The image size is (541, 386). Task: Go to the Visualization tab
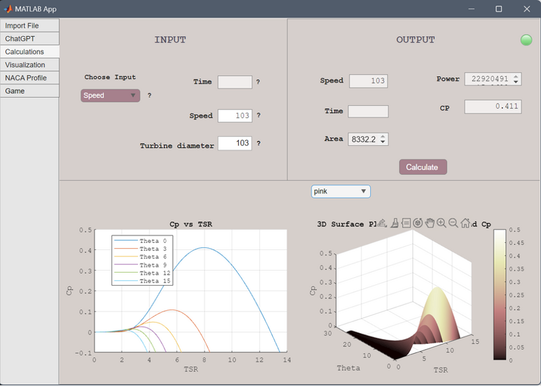[30, 65]
